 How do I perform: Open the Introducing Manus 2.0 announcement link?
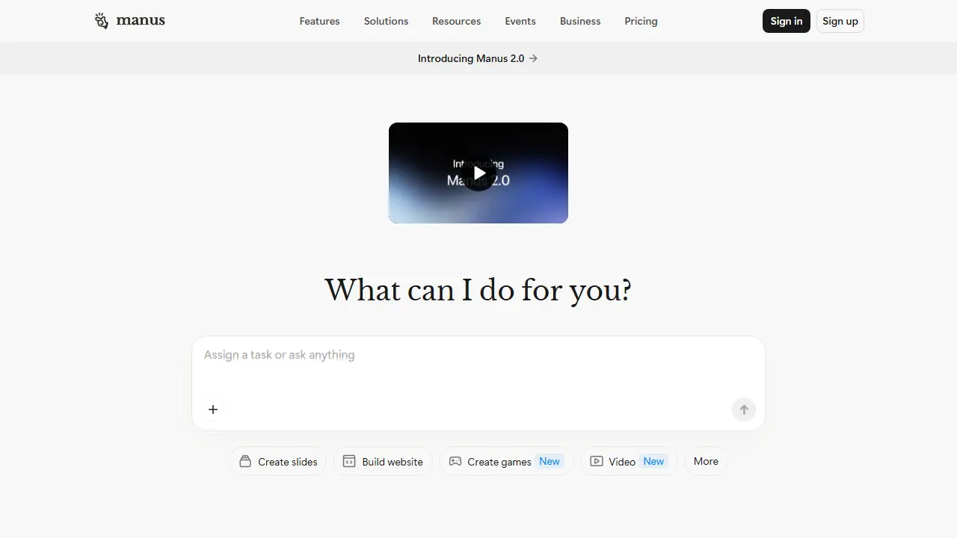coord(478,58)
